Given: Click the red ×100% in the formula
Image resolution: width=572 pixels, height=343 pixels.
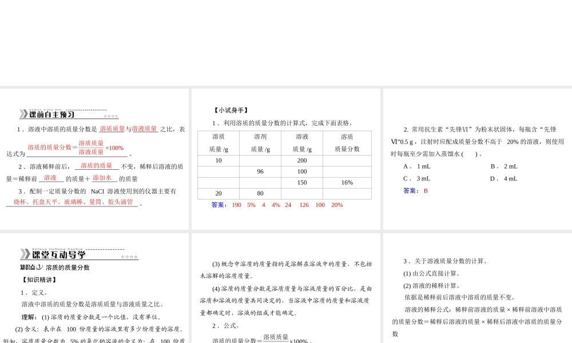Looking at the screenshot, I should 114,148.
